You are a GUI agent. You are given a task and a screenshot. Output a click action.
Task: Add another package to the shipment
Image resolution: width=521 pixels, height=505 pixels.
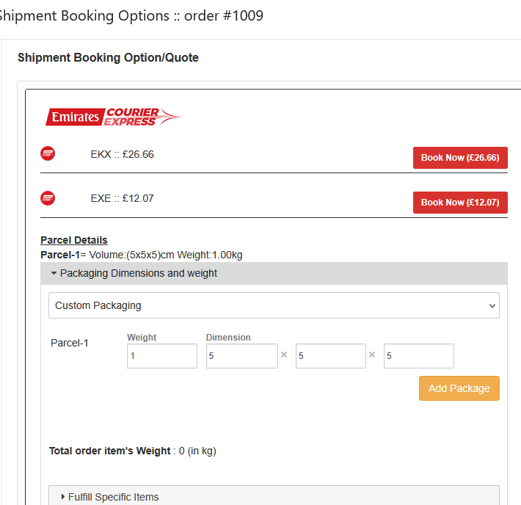click(459, 388)
